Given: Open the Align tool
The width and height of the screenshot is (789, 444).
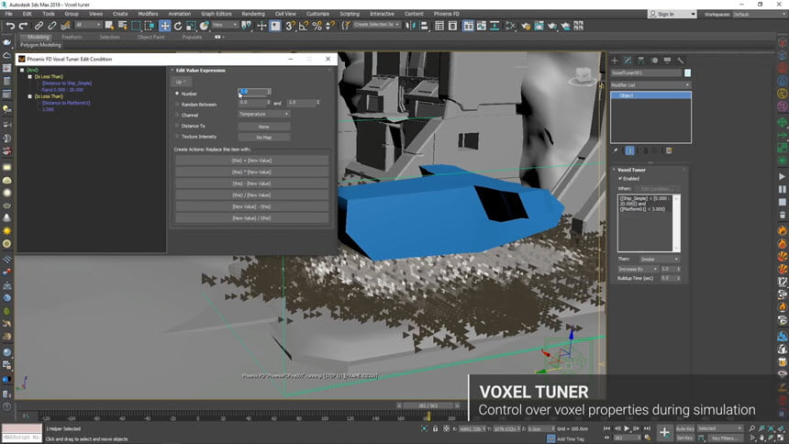Looking at the screenshot, I should point(424,26).
